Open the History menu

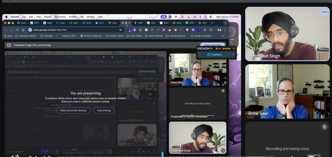(48, 17)
